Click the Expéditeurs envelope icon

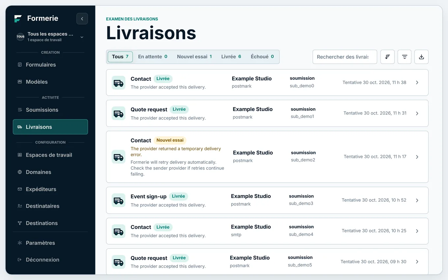(x=20, y=189)
